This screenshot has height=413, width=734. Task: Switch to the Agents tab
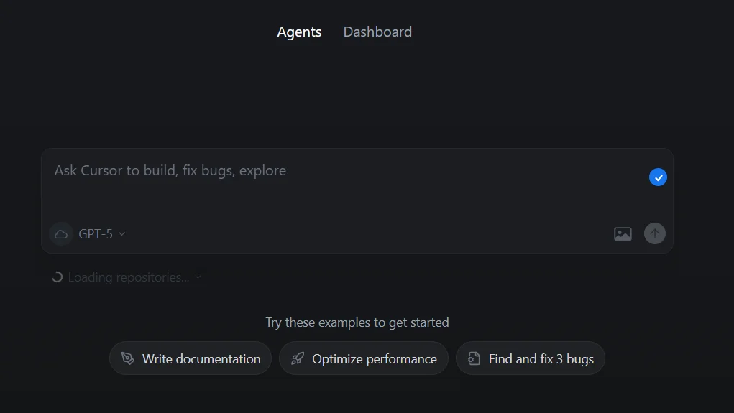[x=299, y=32]
